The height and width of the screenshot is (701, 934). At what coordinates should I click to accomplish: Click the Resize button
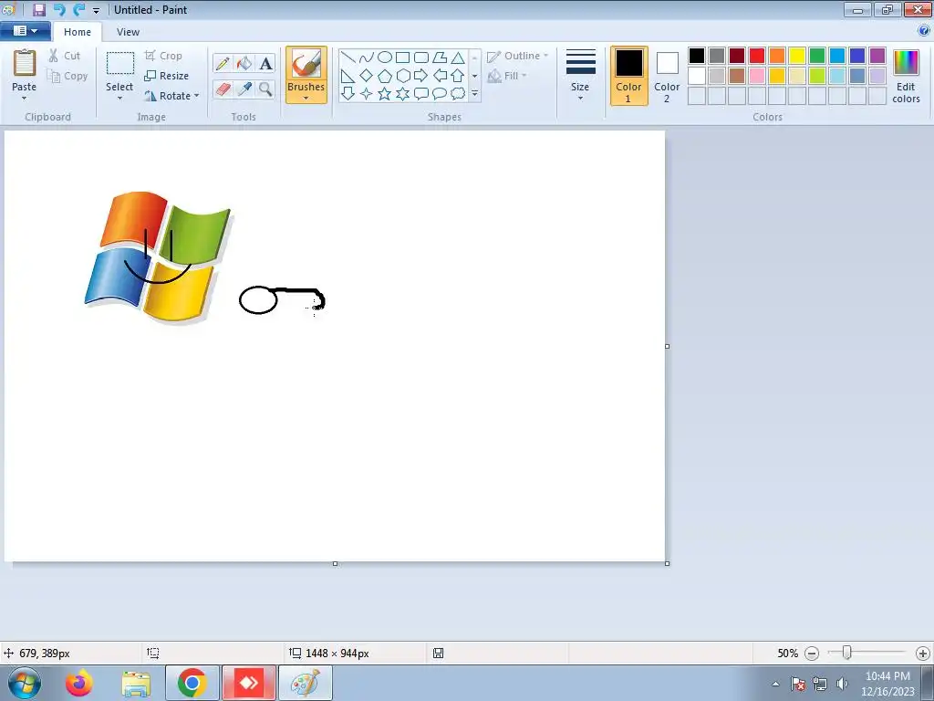167,76
